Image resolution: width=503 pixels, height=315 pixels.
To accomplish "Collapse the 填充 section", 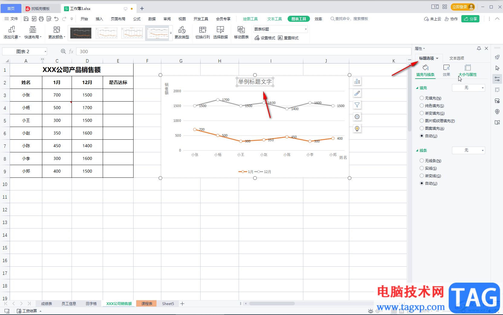I will (x=417, y=88).
